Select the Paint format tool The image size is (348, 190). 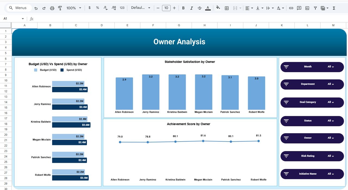point(60,8)
